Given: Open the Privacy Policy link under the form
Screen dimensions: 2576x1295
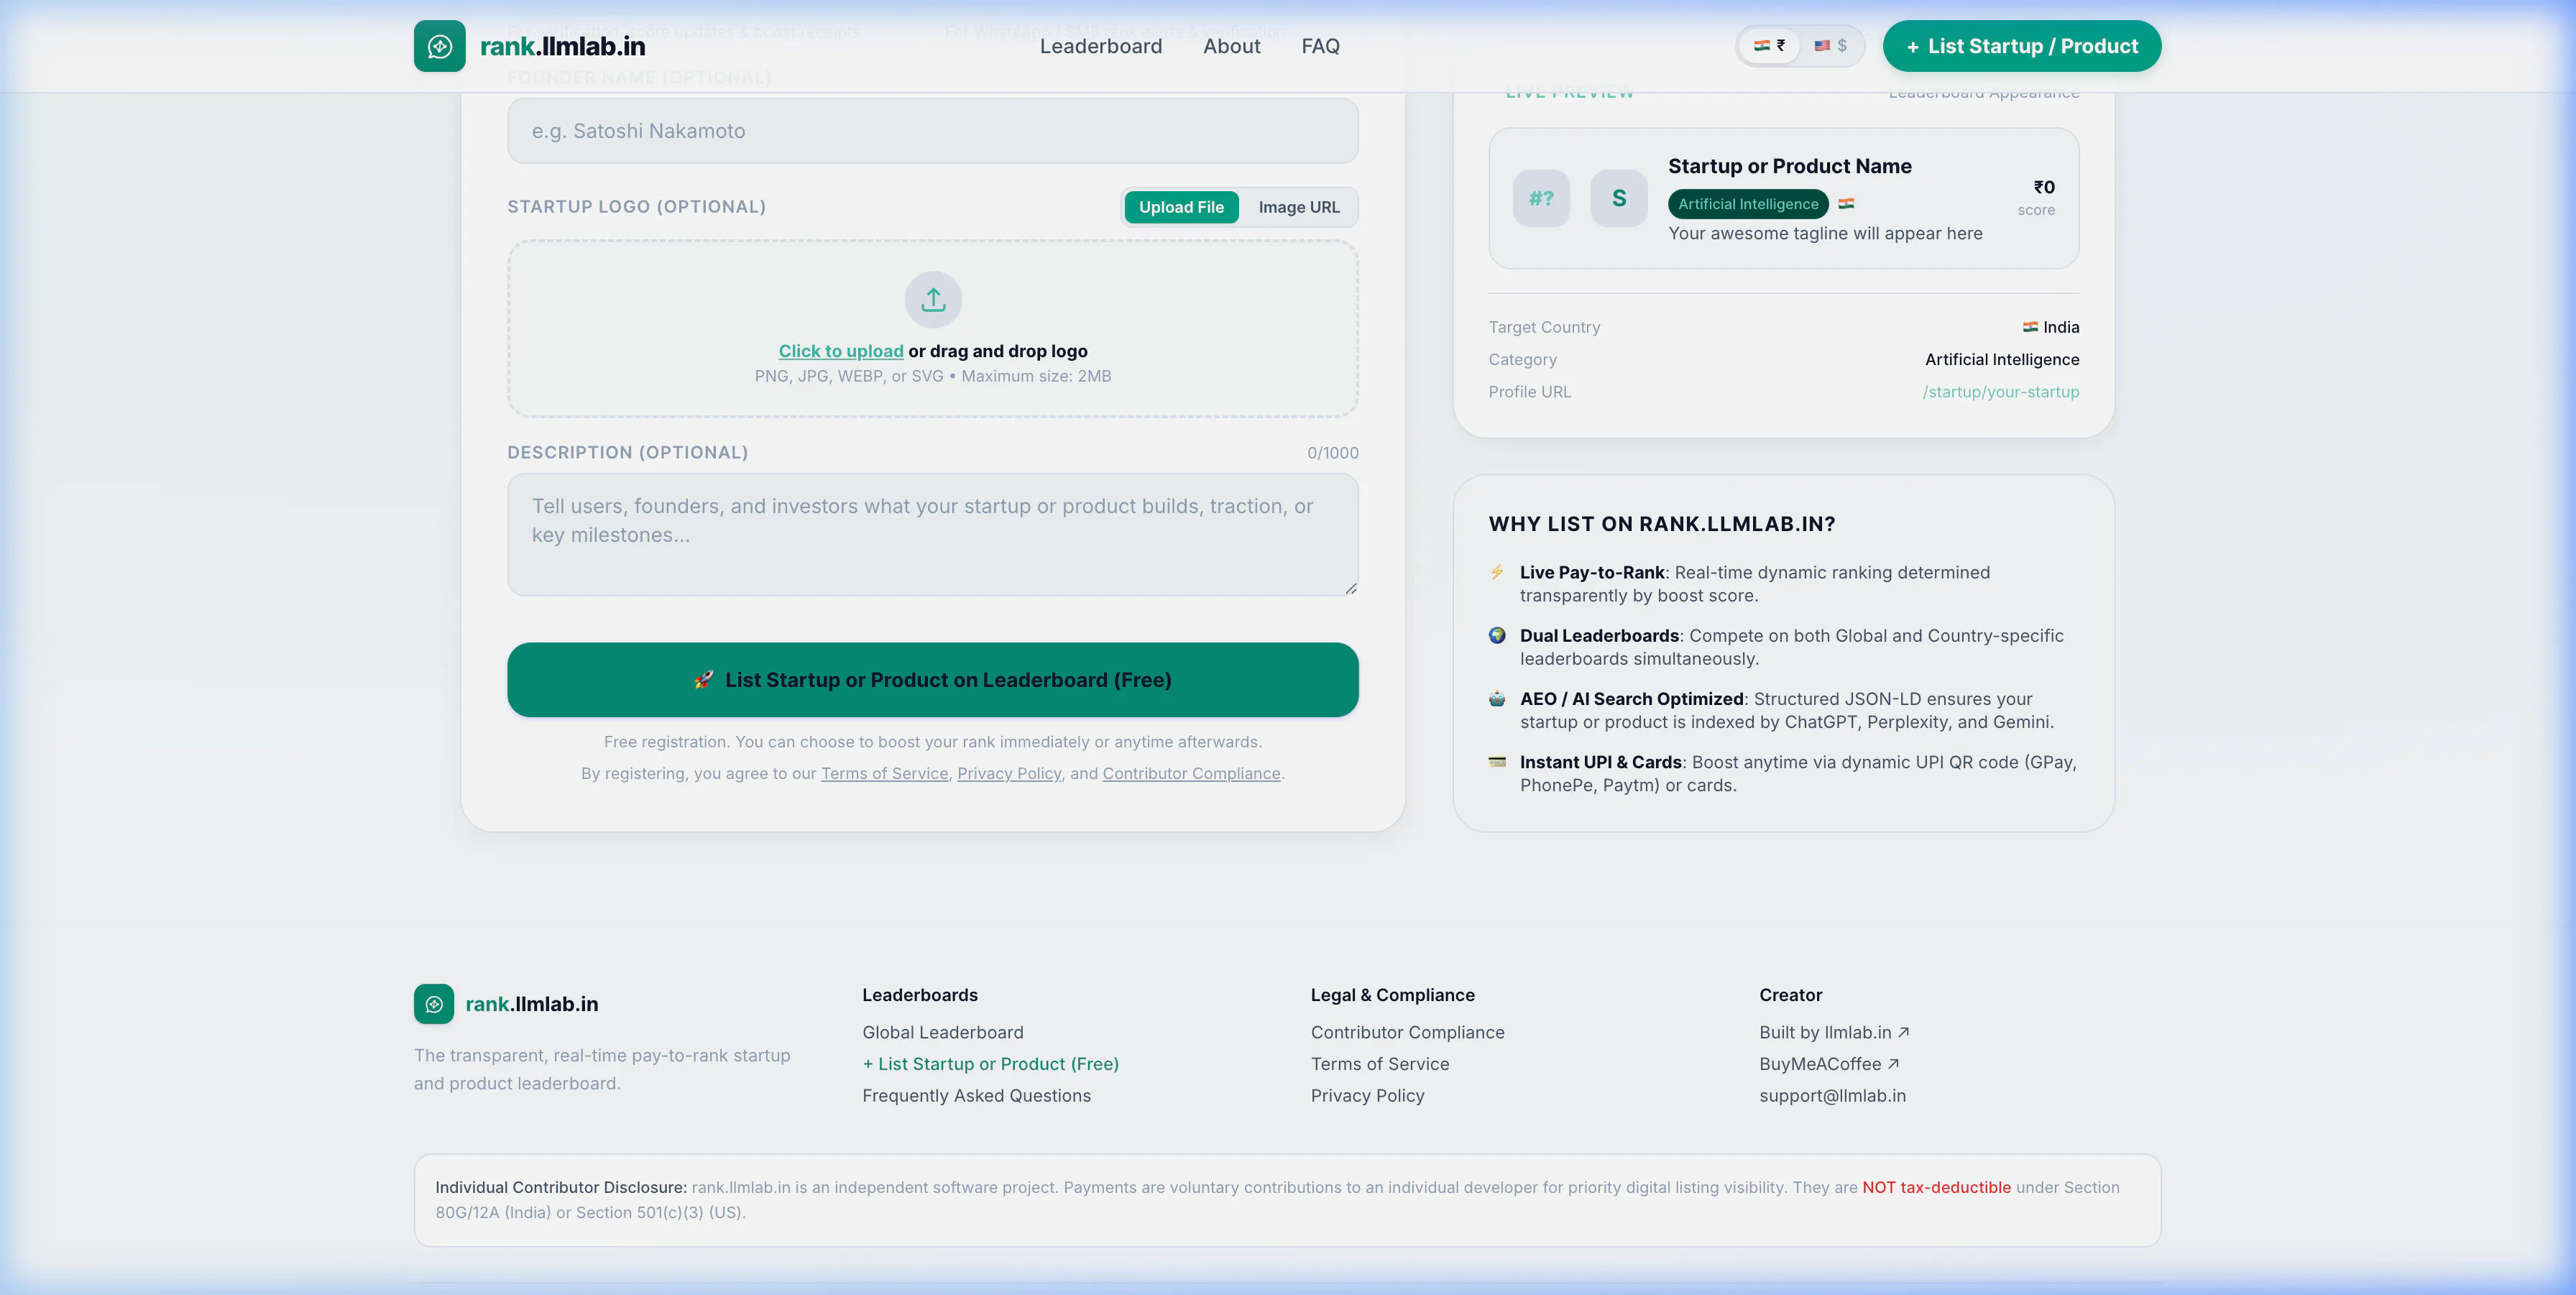Looking at the screenshot, I should [1009, 773].
